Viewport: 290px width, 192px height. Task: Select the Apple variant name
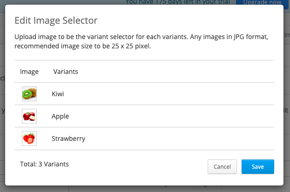tap(61, 116)
